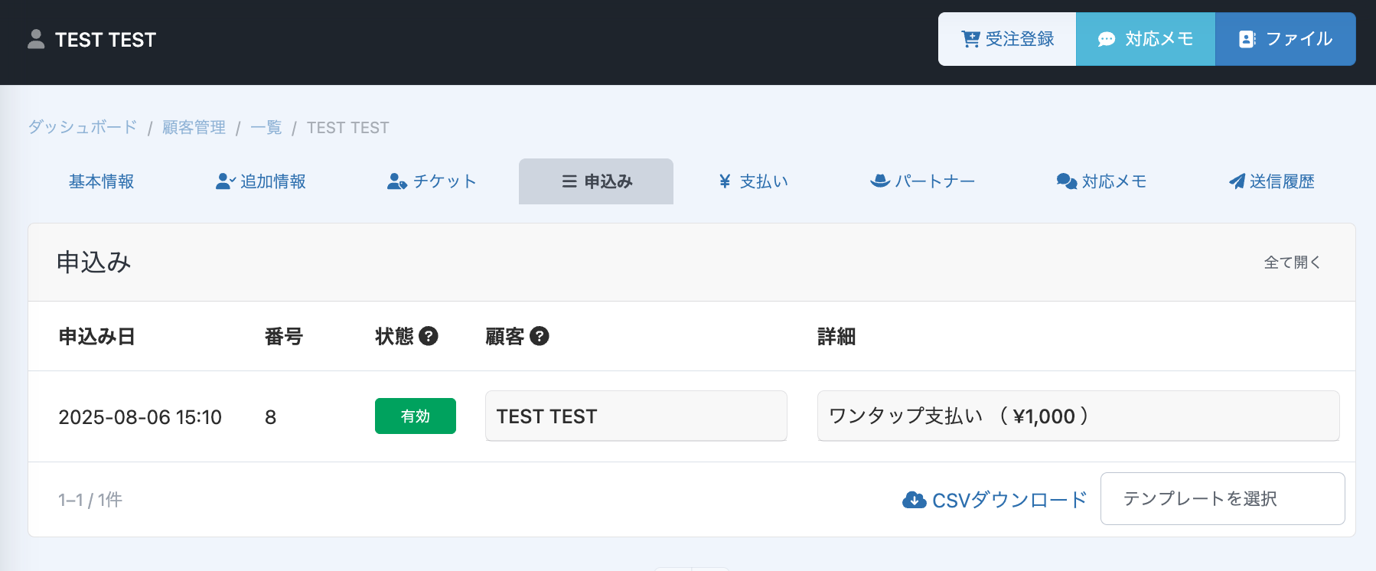
Task: Expand all rows with 全て開く
Action: tap(1292, 263)
